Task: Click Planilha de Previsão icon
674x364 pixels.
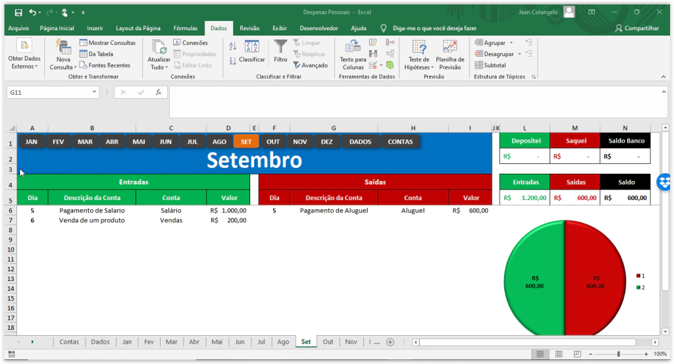Action: (x=450, y=53)
